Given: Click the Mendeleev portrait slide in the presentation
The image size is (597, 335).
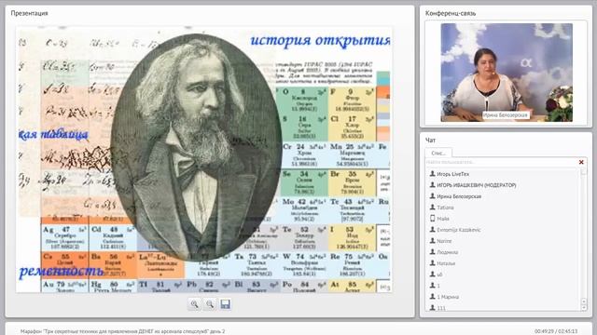Looking at the screenshot, I should tap(203, 159).
